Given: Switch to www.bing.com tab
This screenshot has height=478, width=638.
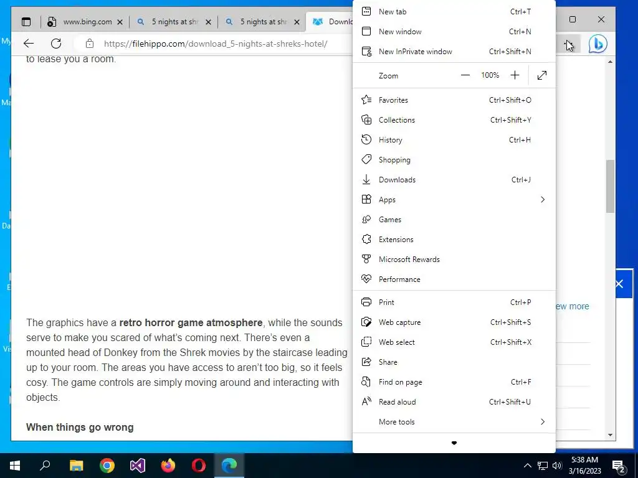Looking at the screenshot, I should pos(85,22).
